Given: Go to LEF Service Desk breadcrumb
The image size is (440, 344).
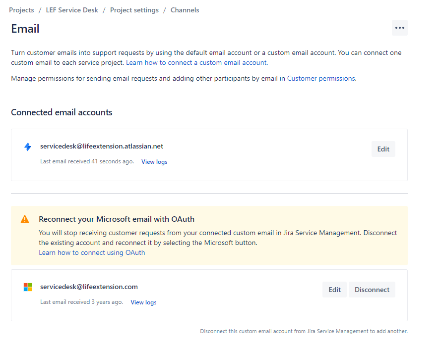Looking at the screenshot, I should 71,9.
